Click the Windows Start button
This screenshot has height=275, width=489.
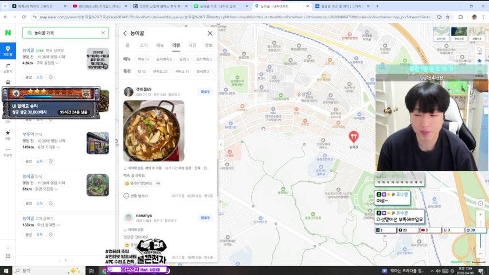pos(7,270)
